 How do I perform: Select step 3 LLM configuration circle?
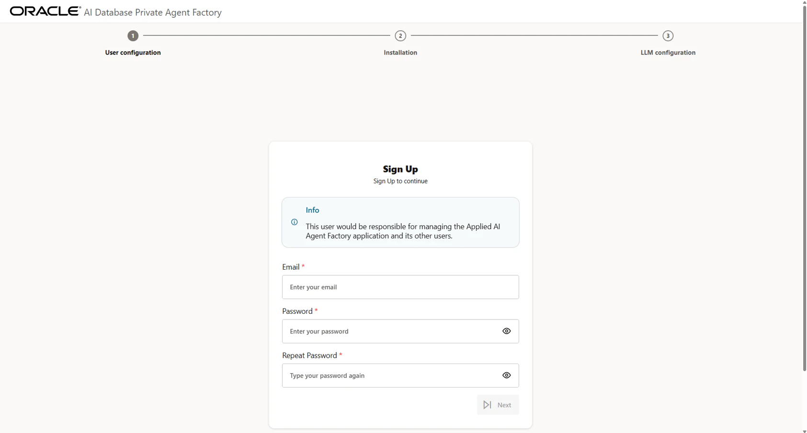coord(668,36)
